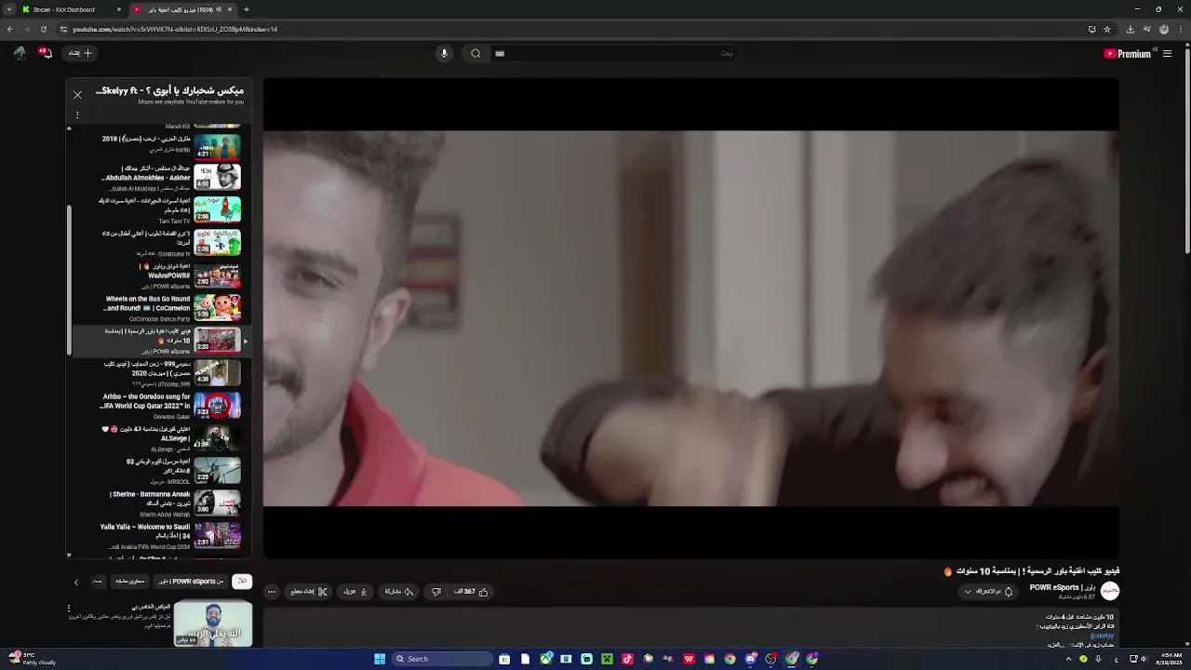Open the notifications bell near the avatar

(46, 53)
